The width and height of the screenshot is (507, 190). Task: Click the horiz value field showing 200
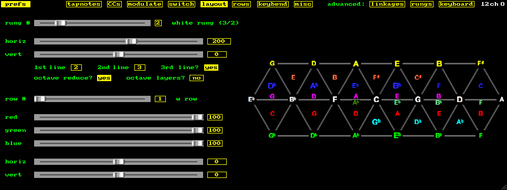(x=219, y=41)
